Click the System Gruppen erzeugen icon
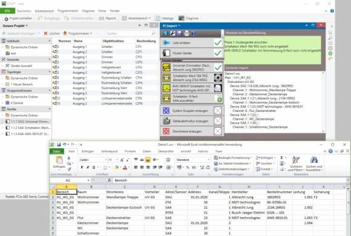The height and width of the screenshot is (236, 351). (x=166, y=111)
